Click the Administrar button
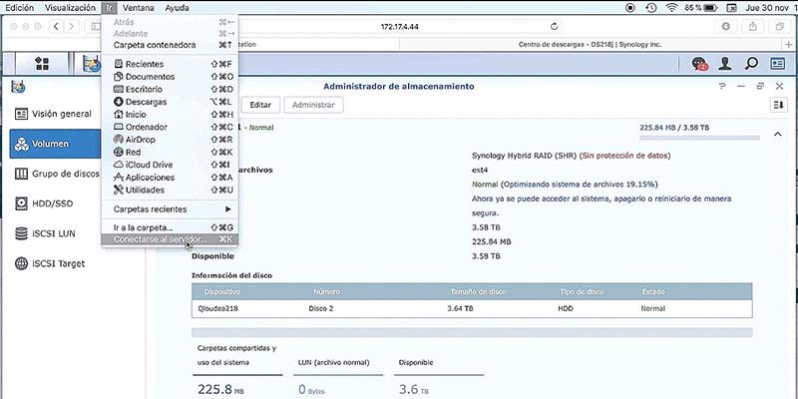Screen dimensions: 798x399 click(x=313, y=105)
